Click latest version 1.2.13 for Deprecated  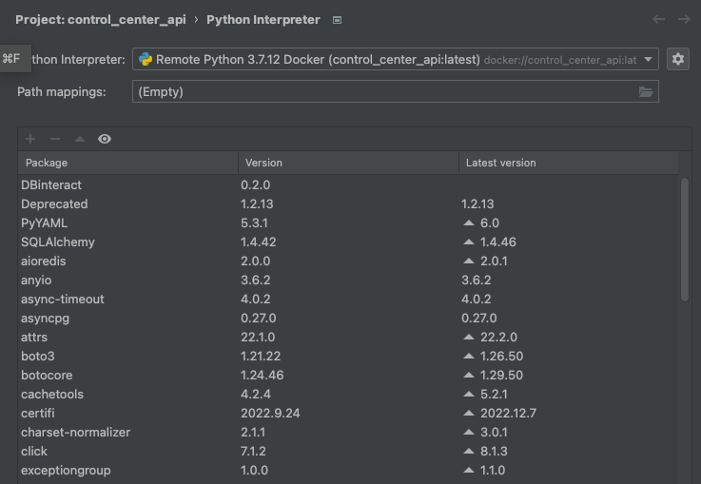click(477, 203)
